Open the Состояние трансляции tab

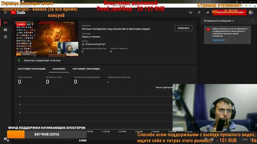(x=86, y=69)
